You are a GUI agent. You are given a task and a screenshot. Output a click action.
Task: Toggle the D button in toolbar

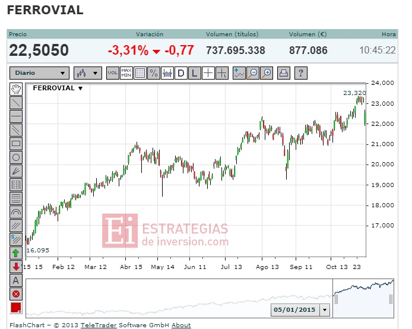coord(181,73)
